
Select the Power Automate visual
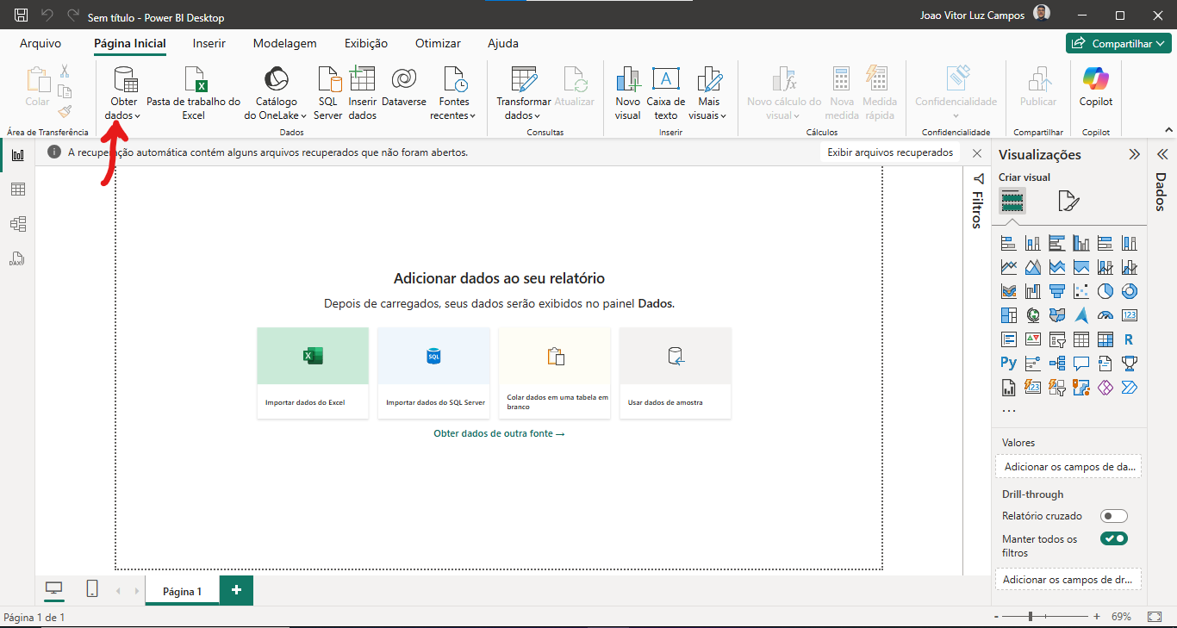point(1130,388)
